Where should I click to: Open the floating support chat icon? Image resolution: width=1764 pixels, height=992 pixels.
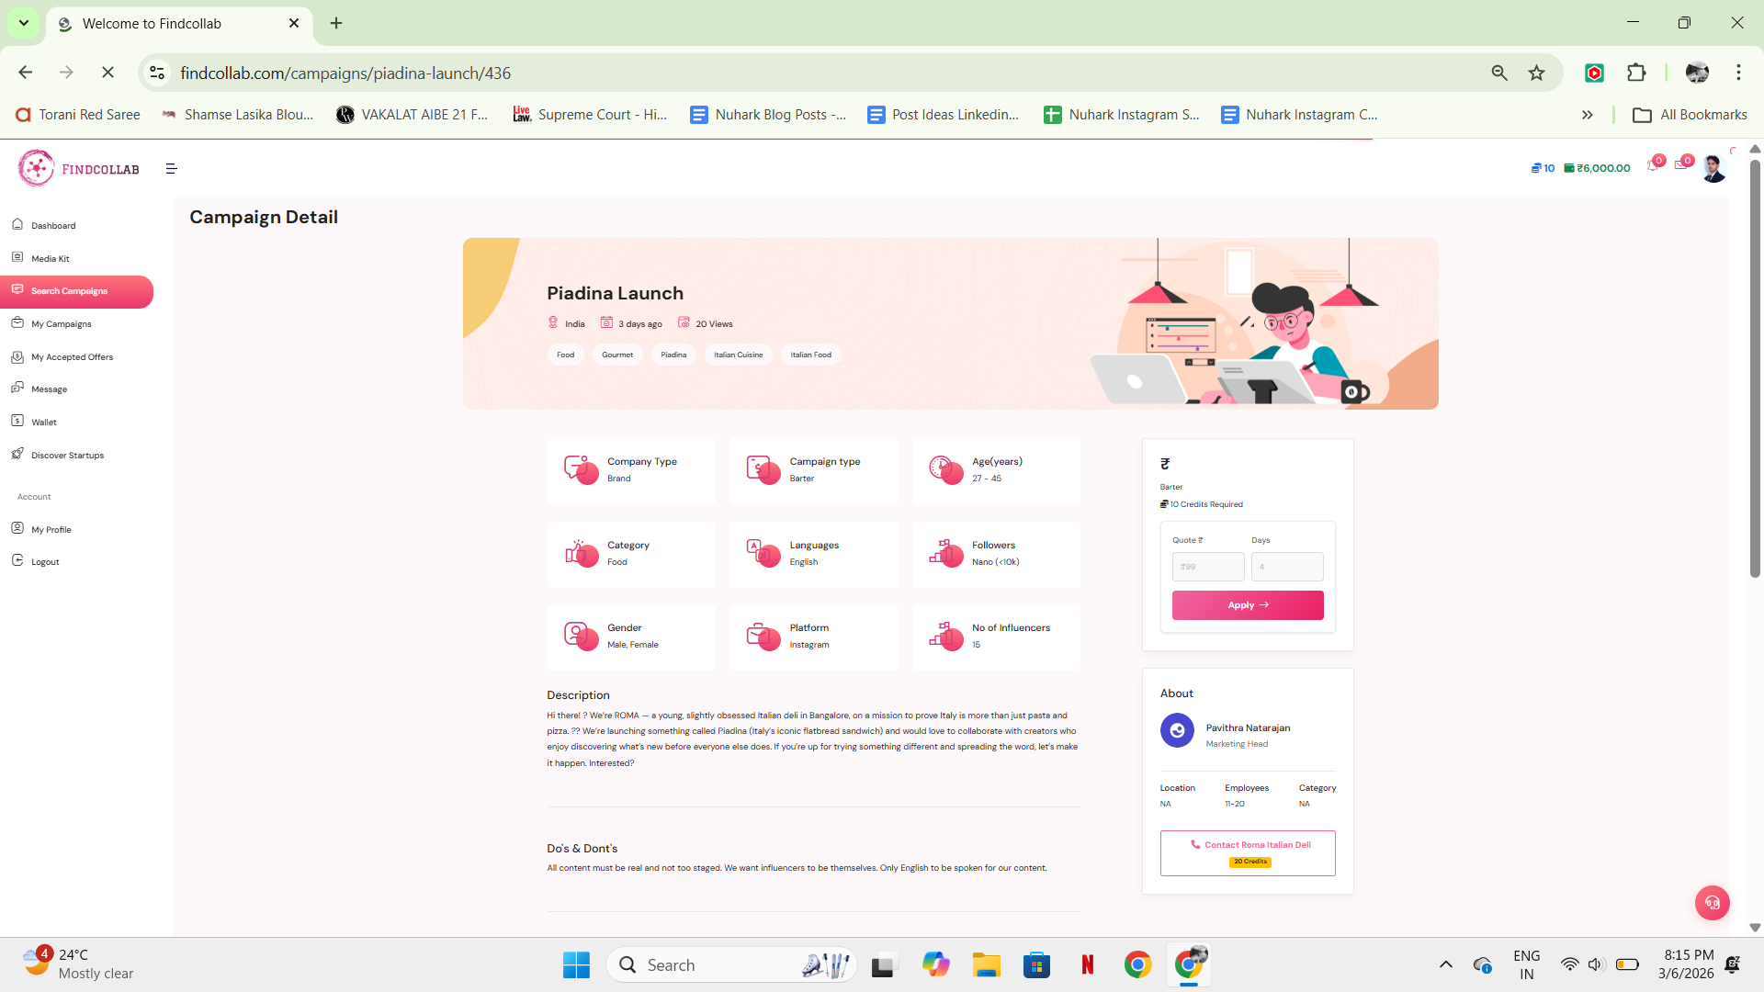tap(1712, 902)
